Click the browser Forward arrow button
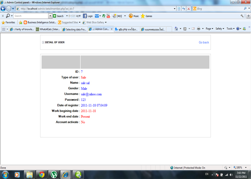This screenshot has height=179, width=251. 9,9
